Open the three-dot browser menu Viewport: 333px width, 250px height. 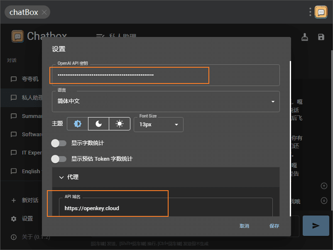click(310, 12)
